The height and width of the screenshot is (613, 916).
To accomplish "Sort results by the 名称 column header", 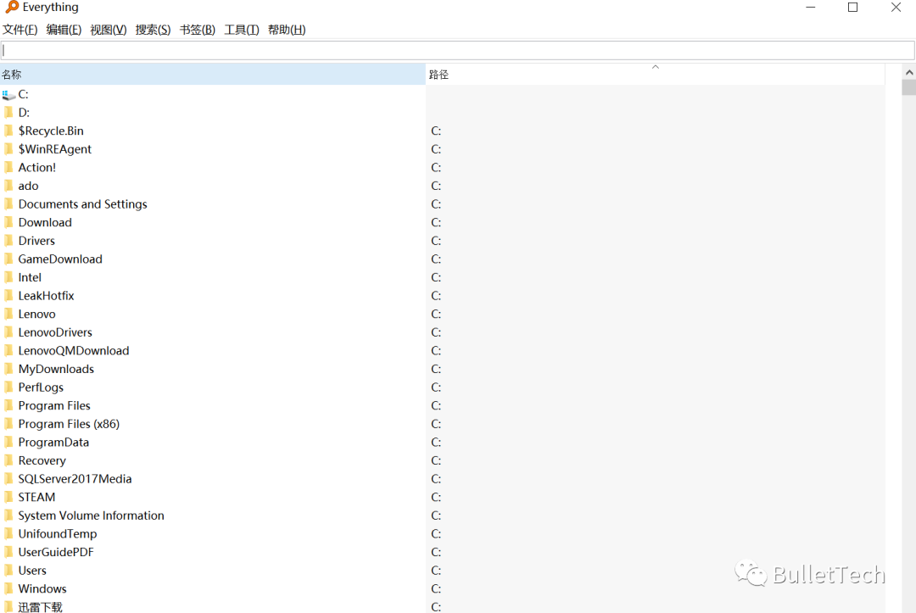I will 213,74.
